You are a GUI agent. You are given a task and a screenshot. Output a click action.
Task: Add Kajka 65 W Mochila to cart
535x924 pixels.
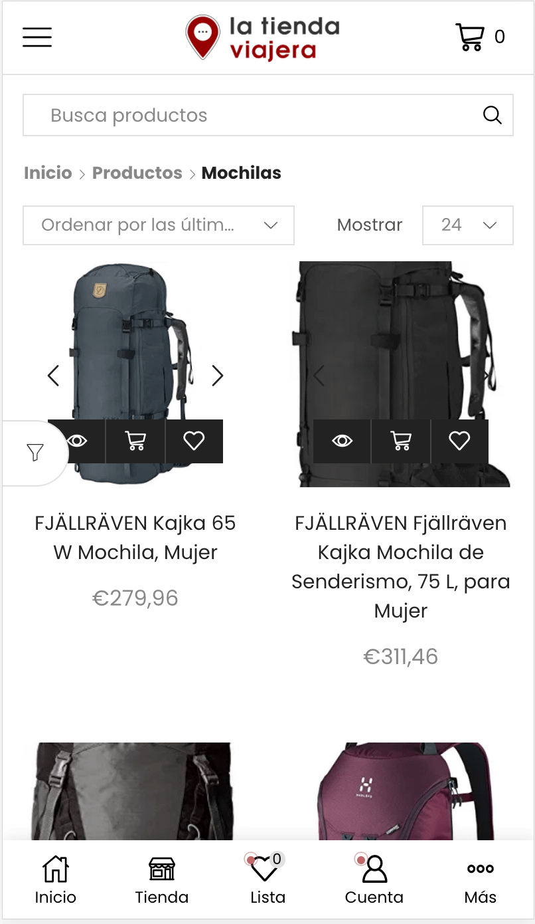coord(135,441)
